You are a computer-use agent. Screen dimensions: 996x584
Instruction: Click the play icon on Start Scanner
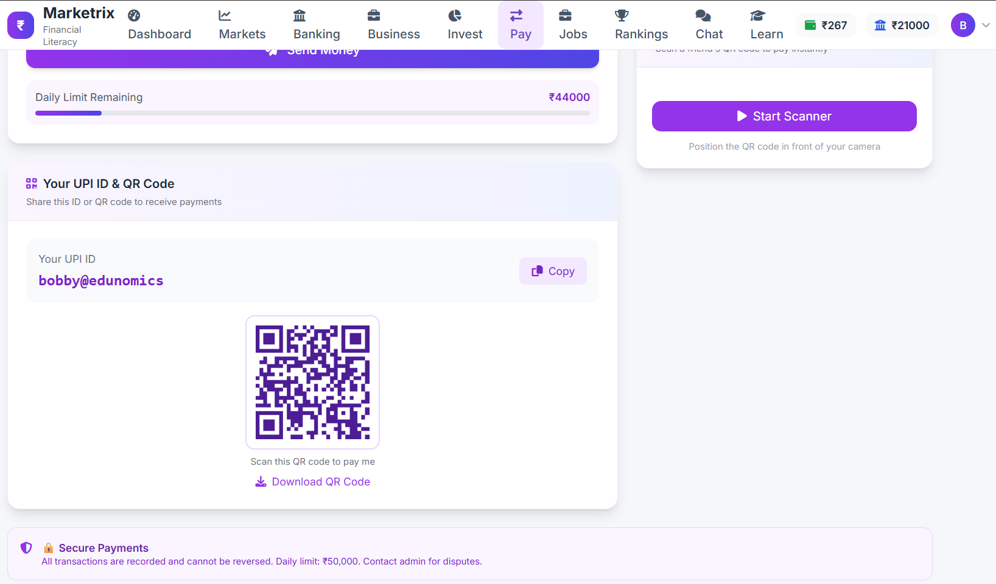point(742,116)
